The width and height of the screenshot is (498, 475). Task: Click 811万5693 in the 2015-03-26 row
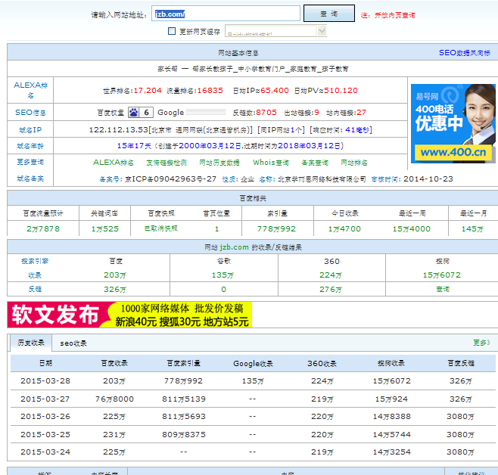pos(184,416)
